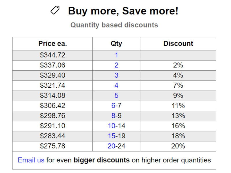
Task: Choose the quantity 2 link
Action: tap(116, 65)
